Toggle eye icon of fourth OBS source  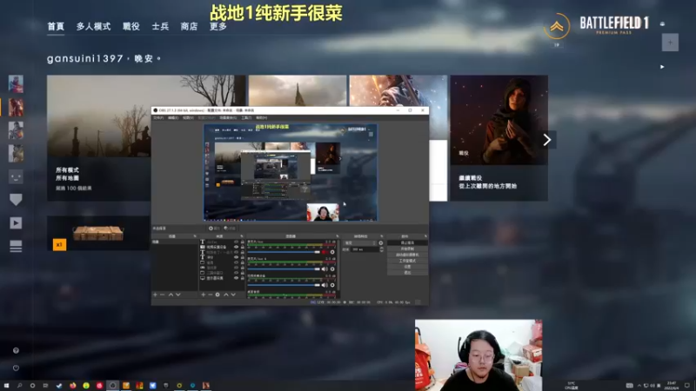pos(236,257)
